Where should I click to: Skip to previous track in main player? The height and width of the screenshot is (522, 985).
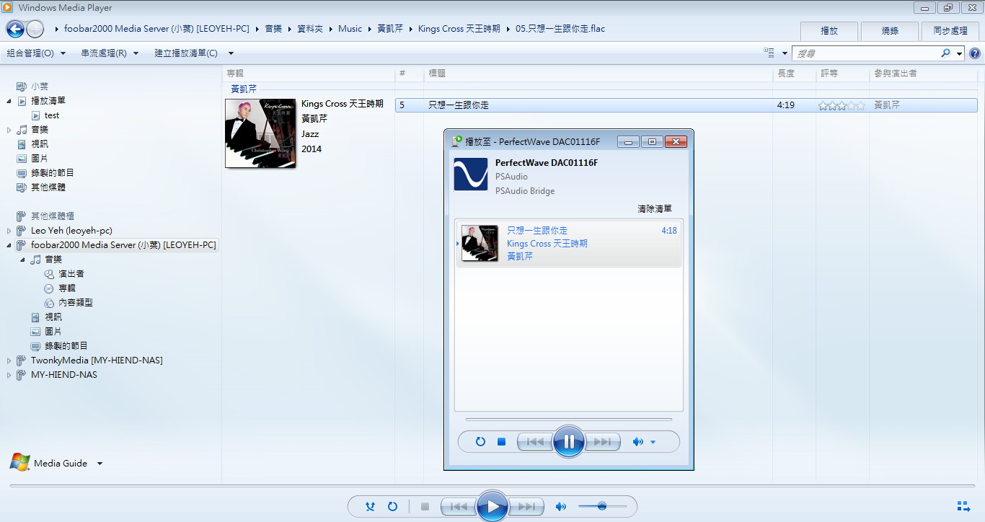(459, 507)
